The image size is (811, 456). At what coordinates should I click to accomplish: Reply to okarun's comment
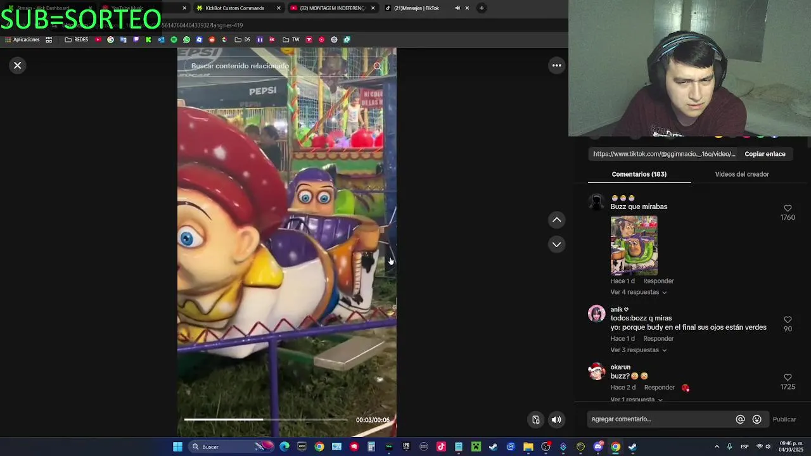pos(659,388)
